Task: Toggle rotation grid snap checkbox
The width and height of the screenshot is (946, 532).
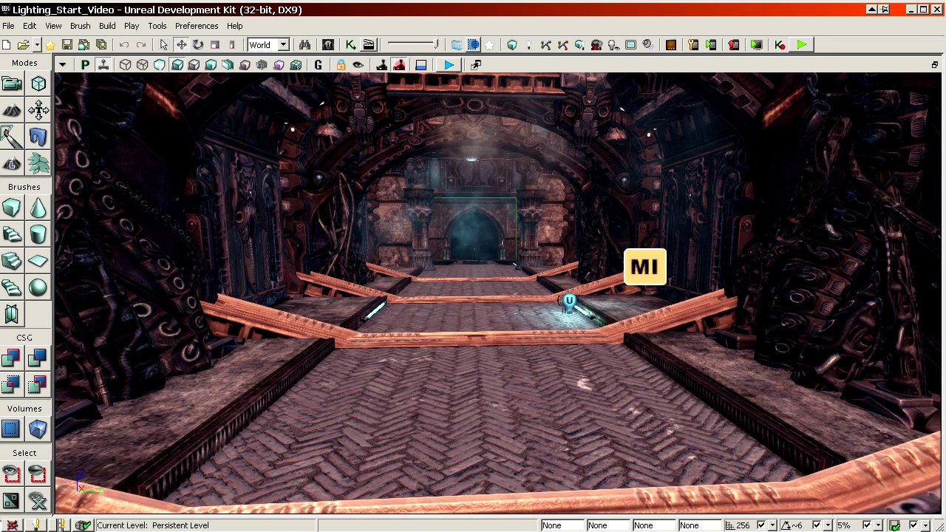Action: [817, 525]
